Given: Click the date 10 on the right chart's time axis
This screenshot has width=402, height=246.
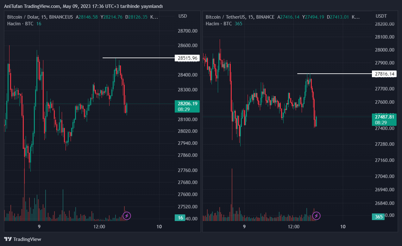Looking at the screenshot, I should 342,226.
